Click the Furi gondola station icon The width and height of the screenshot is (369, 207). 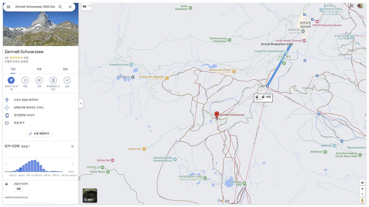(268, 86)
